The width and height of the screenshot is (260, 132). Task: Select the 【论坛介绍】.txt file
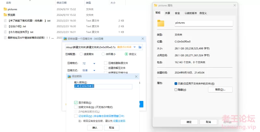17,26
